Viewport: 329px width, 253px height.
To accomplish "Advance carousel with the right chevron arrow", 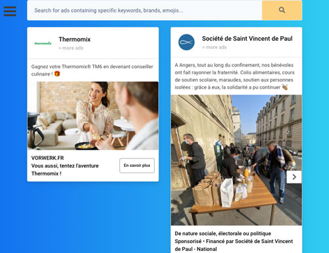I will coord(294,177).
